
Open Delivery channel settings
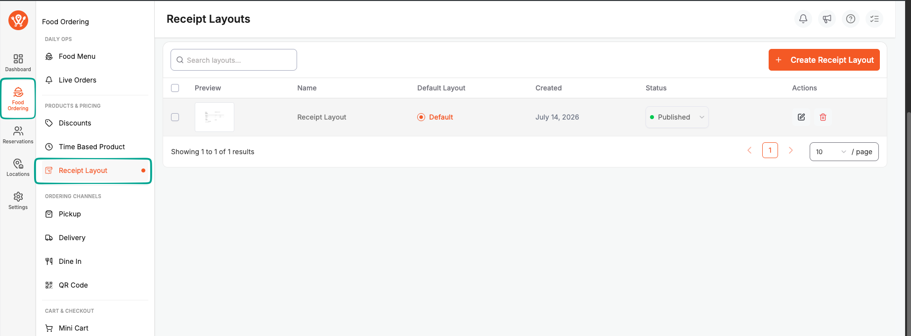(x=95, y=238)
